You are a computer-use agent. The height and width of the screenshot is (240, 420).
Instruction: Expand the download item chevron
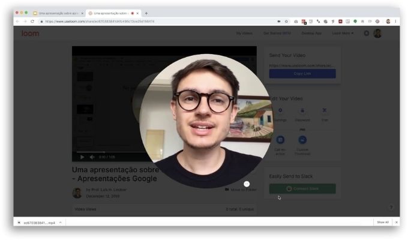pos(61,223)
